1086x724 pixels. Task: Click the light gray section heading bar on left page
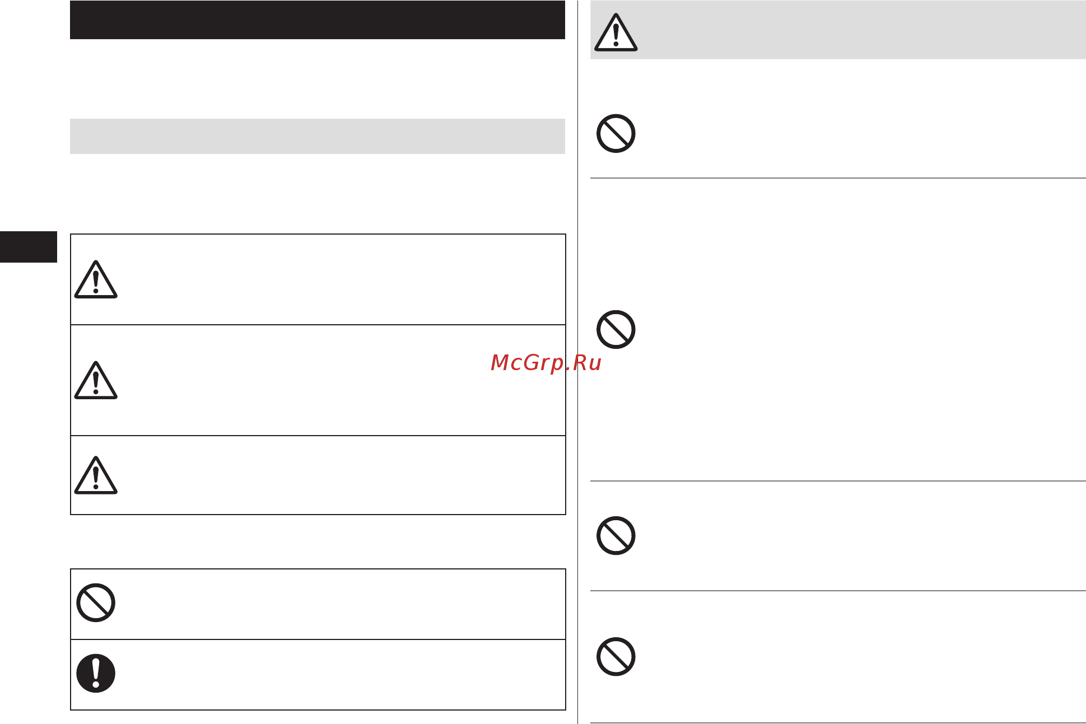(x=317, y=136)
